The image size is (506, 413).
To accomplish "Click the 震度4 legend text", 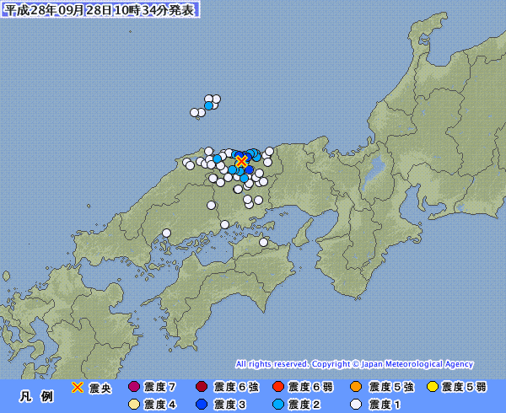I will click(159, 405).
